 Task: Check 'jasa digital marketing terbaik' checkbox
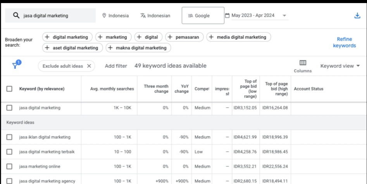[x=9, y=152]
